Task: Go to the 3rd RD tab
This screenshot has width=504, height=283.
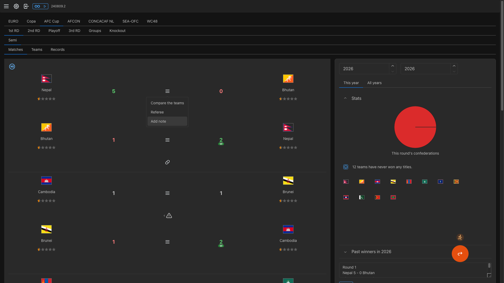Action: click(75, 31)
